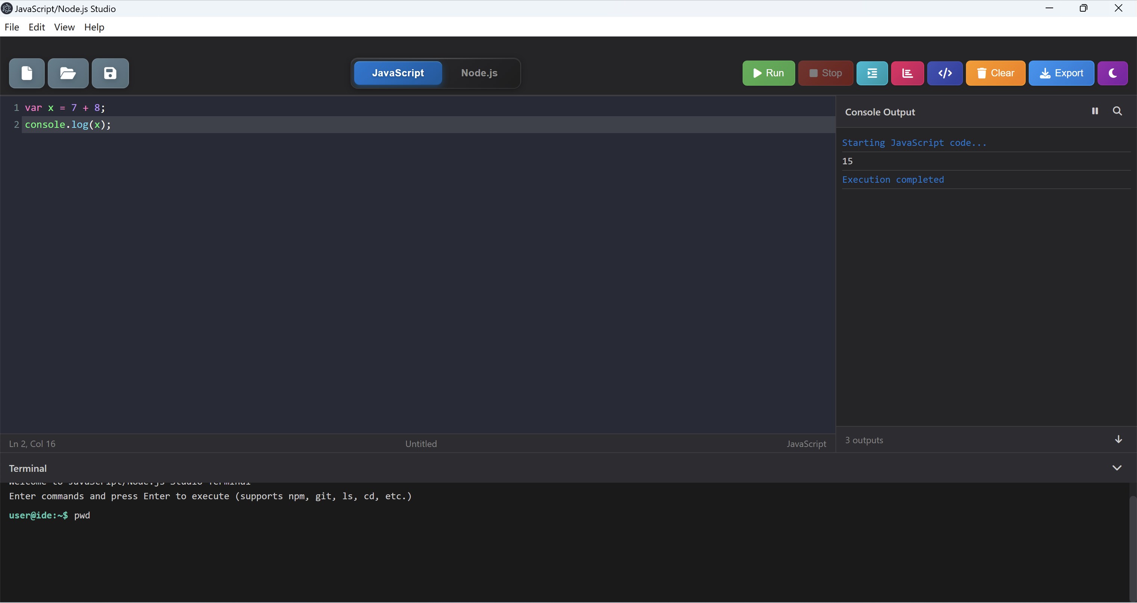Open a file using the folder icon
Viewport: 1137px width, 603px height.
point(68,73)
